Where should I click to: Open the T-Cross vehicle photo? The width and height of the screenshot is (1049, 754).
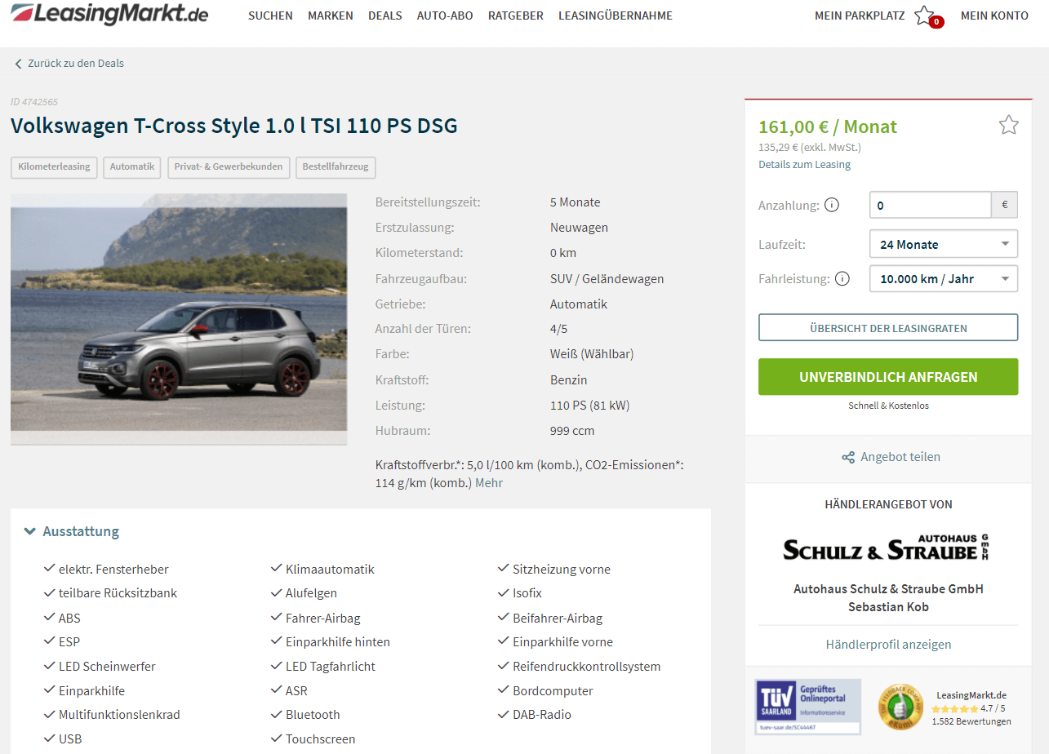[179, 319]
